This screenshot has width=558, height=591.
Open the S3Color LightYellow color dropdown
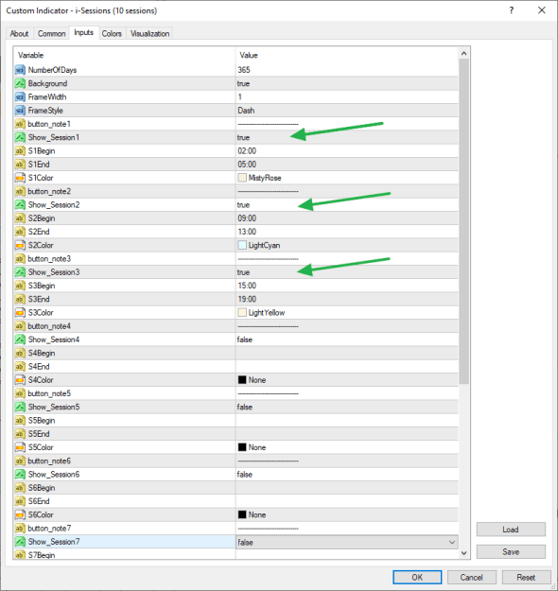point(346,313)
